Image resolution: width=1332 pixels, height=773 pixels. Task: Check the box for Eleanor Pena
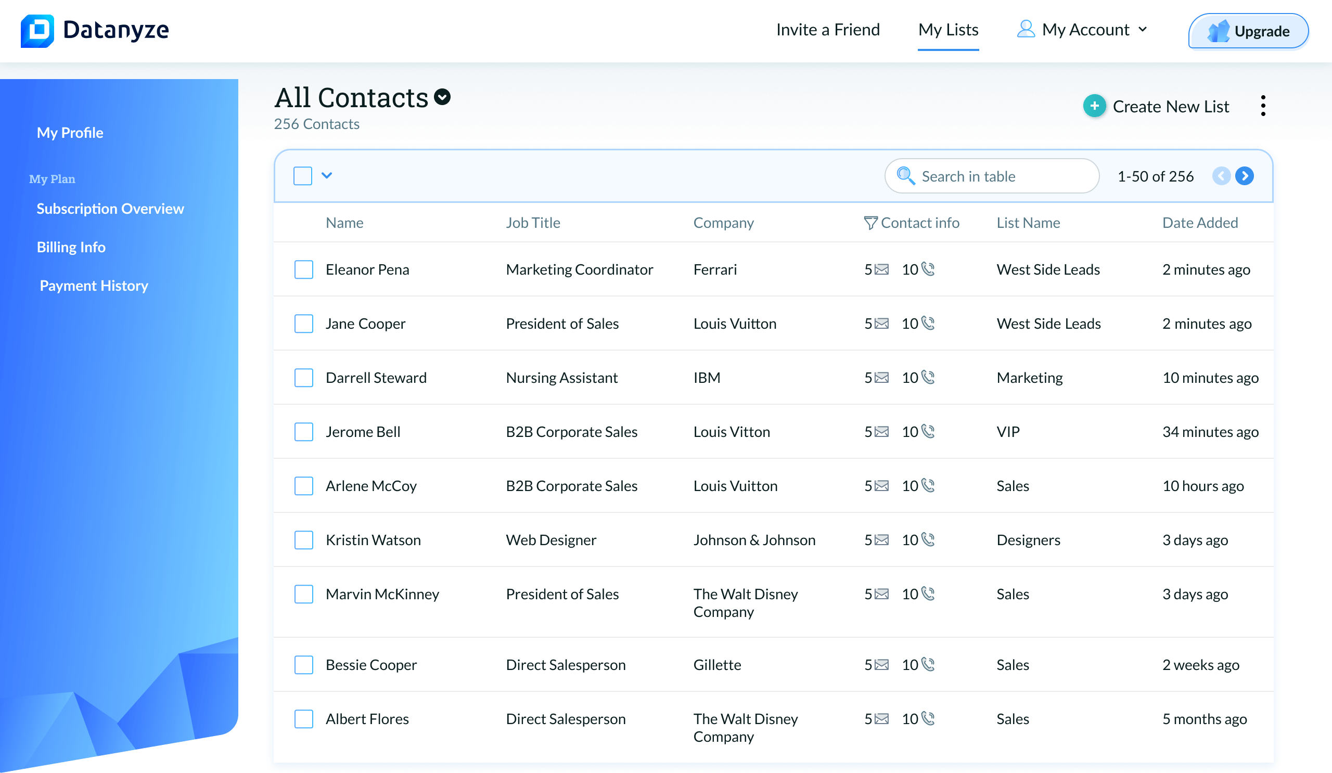click(304, 270)
